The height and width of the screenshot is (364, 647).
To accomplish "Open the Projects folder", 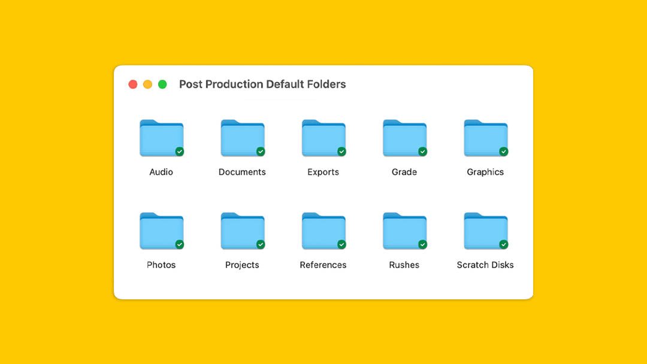I will click(242, 230).
